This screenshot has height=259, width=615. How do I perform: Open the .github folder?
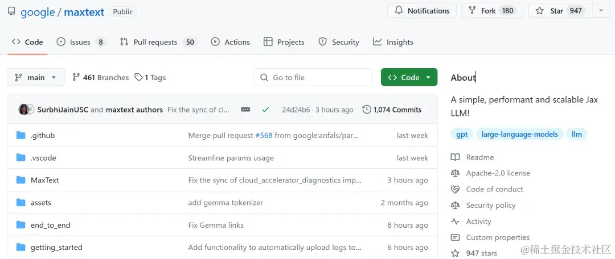point(42,136)
